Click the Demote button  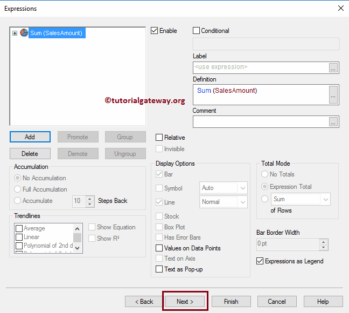coord(78,154)
